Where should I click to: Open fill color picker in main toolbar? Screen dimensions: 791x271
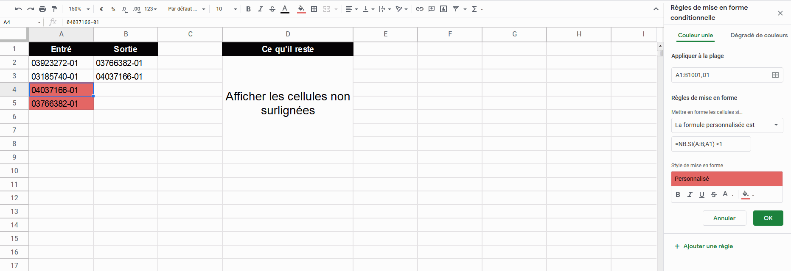(x=301, y=9)
